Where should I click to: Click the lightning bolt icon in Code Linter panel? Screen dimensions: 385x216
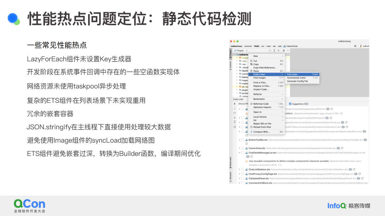pyautogui.click(x=235, y=104)
